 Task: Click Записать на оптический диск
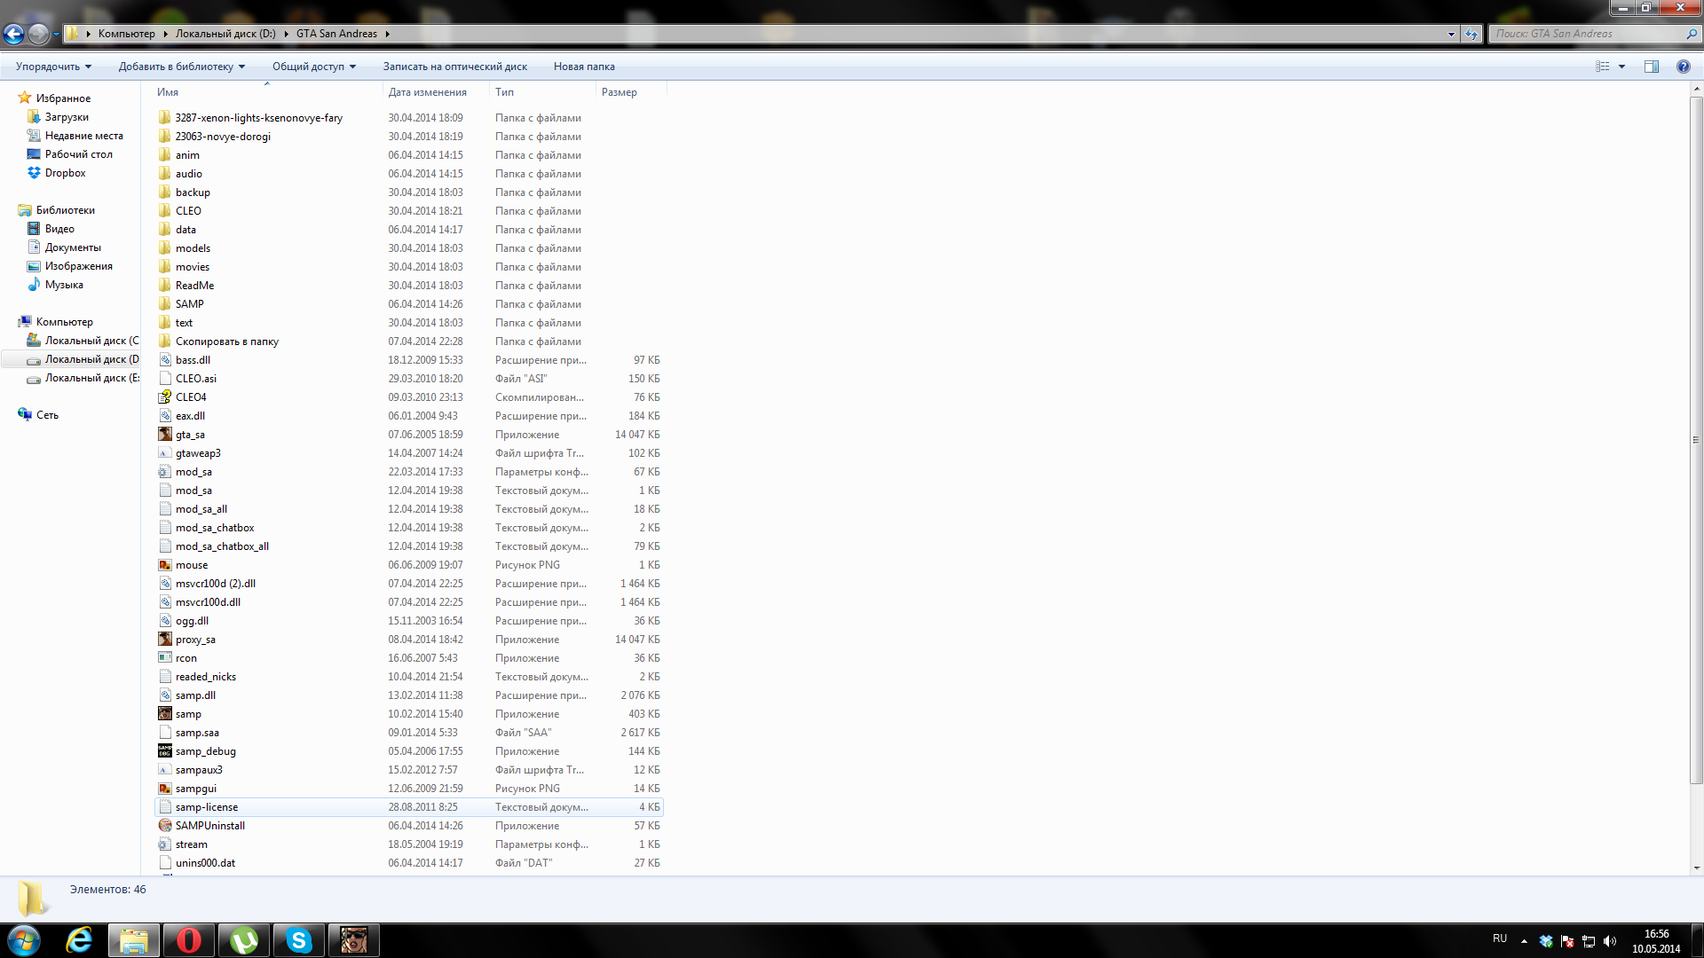tap(454, 67)
